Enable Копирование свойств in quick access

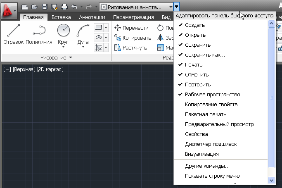(221, 105)
